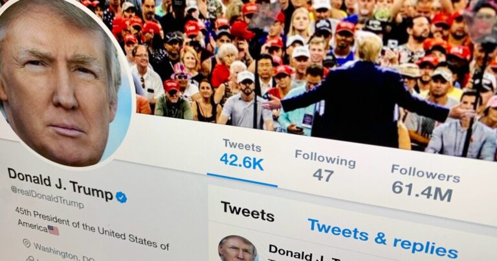Click the 42.6K tweets number

pos(241,163)
